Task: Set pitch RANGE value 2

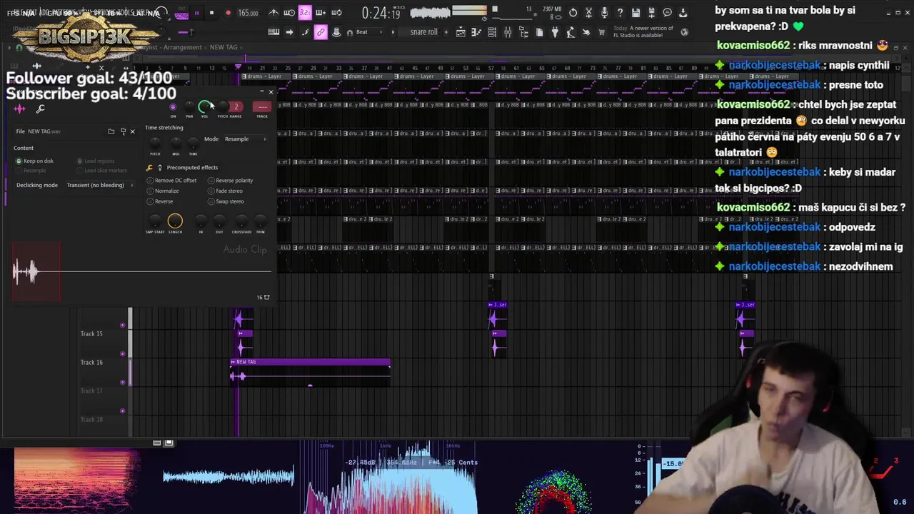Action: (x=236, y=107)
